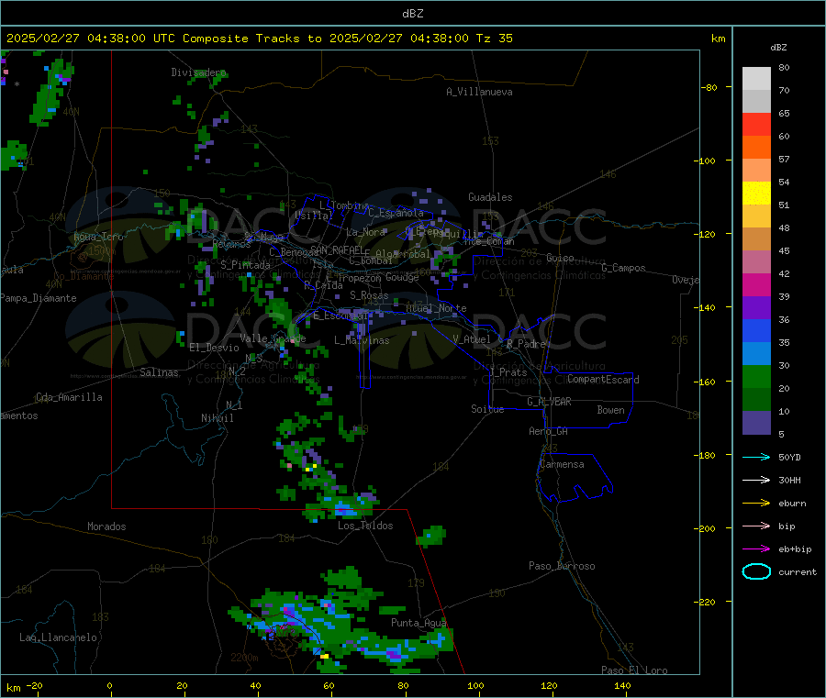Image resolution: width=826 pixels, height=698 pixels.
Task: Click the green 20 dBZ legend swatch
Action: tap(756, 376)
